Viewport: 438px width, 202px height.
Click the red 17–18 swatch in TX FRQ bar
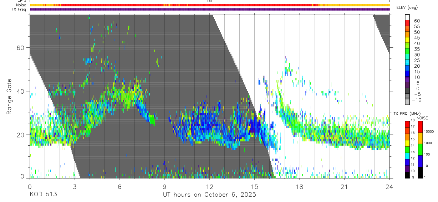pos(407,124)
